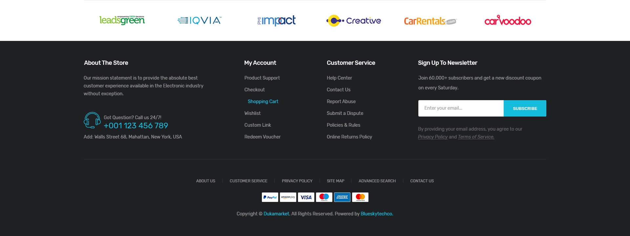Screen dimensions: 630x236
Task: Open the carvoodoo brand logo
Action: coord(508,21)
